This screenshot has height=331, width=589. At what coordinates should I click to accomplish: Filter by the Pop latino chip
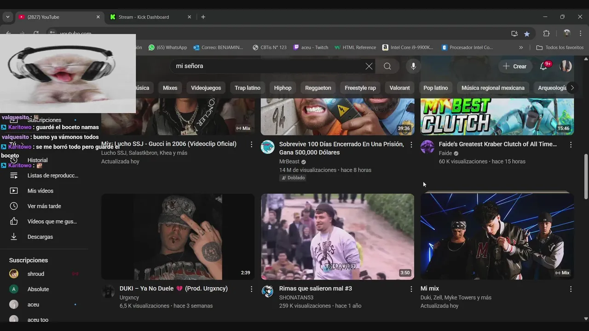[x=435, y=88]
